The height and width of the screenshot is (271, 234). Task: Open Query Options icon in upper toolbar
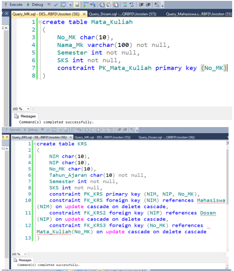click(x=70, y=5)
